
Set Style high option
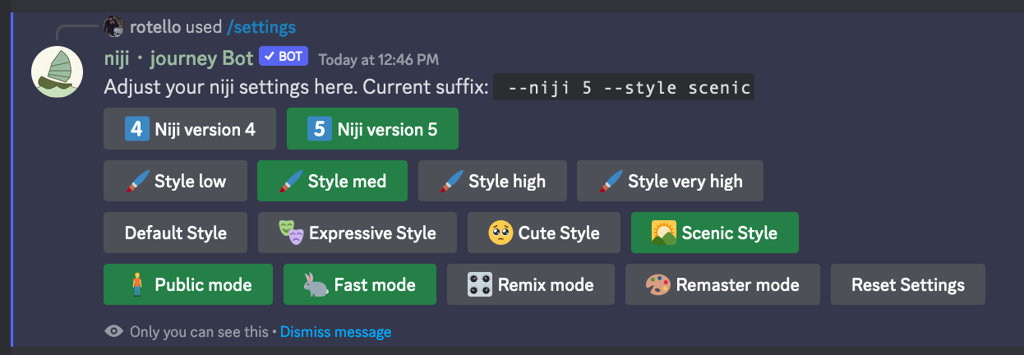tap(492, 181)
